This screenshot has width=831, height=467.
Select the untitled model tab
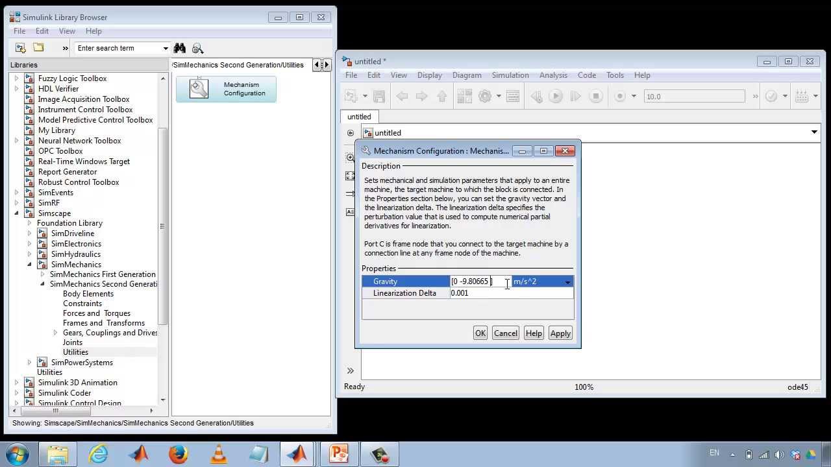(359, 117)
